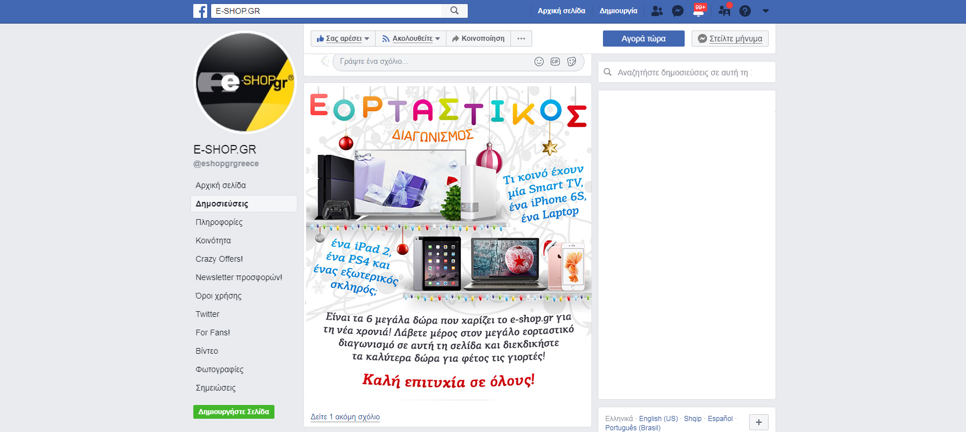Viewport: 966px width, 432px height.
Task: Click the Facebook logo icon
Action: click(x=200, y=11)
